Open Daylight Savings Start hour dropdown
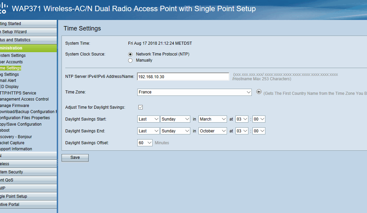Viewport: 367px width, 213px height. 242,119
